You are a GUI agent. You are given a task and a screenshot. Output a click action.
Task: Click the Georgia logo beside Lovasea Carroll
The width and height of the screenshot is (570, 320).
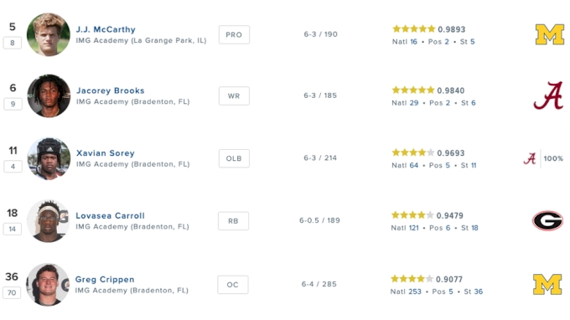point(547,220)
